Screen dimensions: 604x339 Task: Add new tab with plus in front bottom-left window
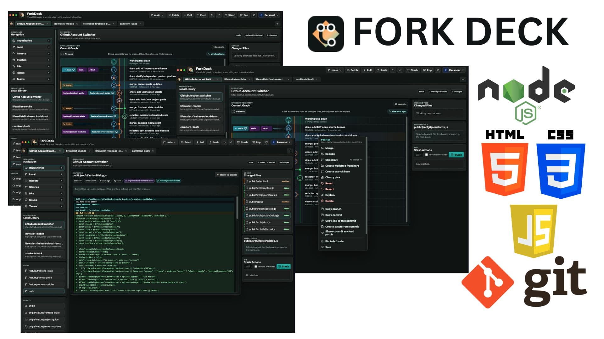coord(290,151)
